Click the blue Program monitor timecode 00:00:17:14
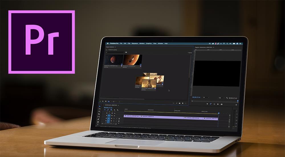The image size is (285, 157). 196,97
